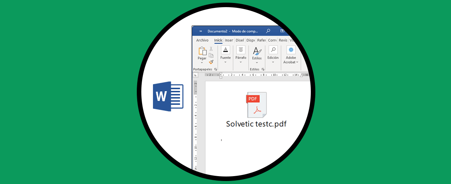The height and width of the screenshot is (184, 451).
Task: Click the hourglass indent marker on the ruler
Action: [221, 75]
